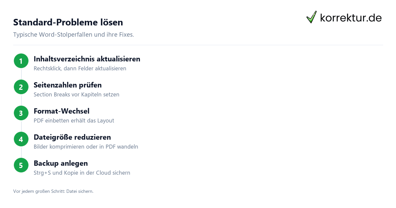
Task: Click the Strg+S und Kopie description
Action: 82,173
